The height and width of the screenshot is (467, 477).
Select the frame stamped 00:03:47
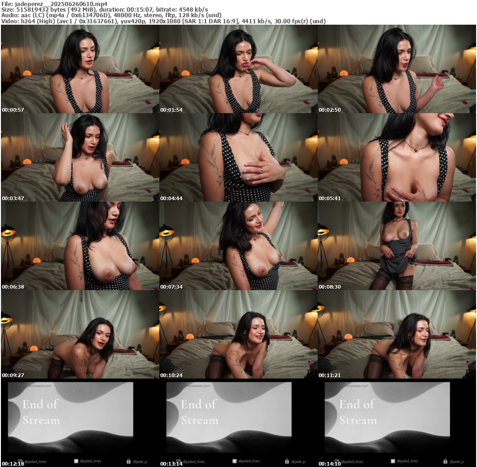pyautogui.click(x=80, y=157)
